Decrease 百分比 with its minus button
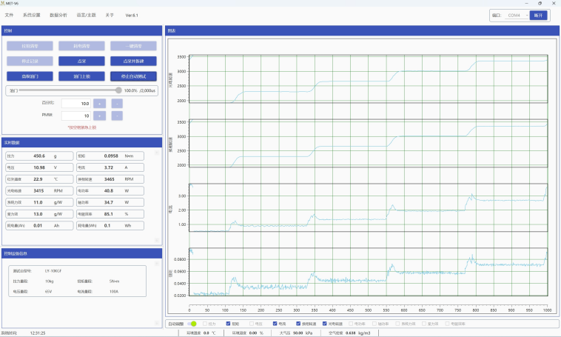The height and width of the screenshot is (337, 561). point(117,104)
